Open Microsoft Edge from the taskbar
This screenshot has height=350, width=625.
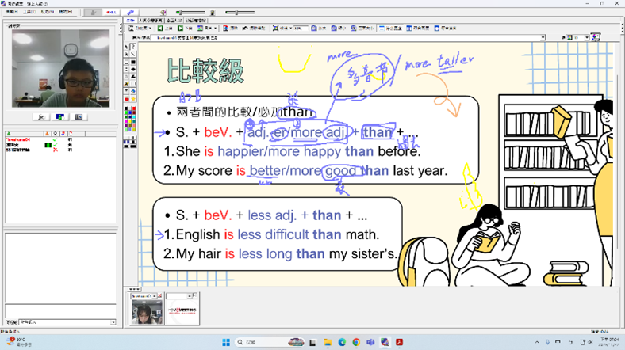(342, 342)
